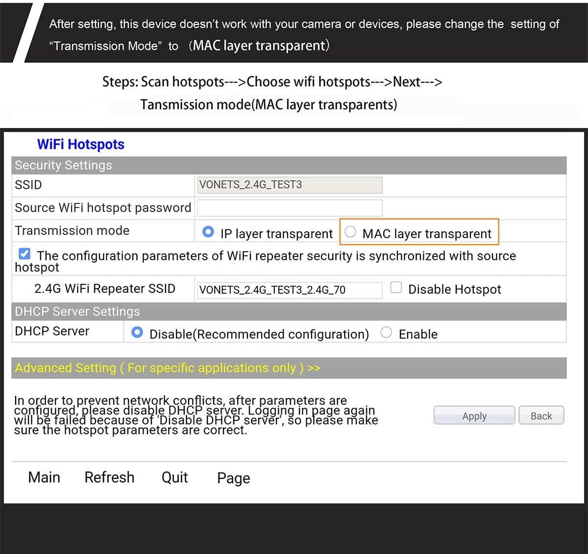Open the Main menu link
Image resolution: width=588 pixels, height=554 pixels.
click(x=44, y=477)
